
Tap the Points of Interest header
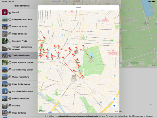pyautogui.click(x=22, y=6)
